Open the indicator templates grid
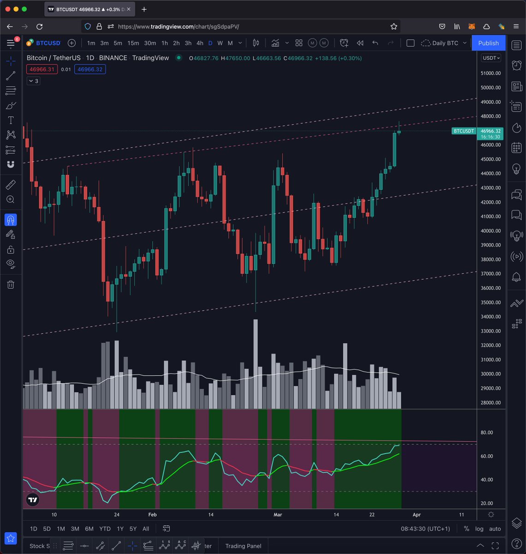 (299, 43)
